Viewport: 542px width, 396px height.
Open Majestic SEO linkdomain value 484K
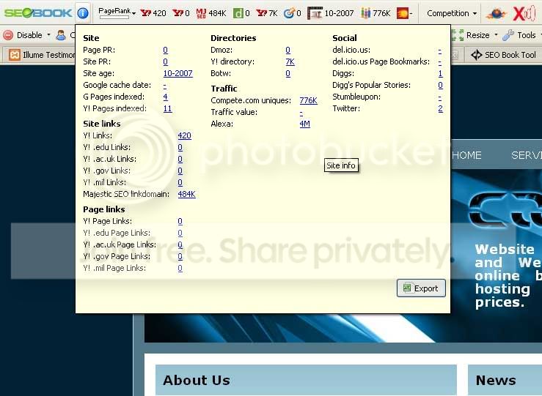[x=187, y=194]
